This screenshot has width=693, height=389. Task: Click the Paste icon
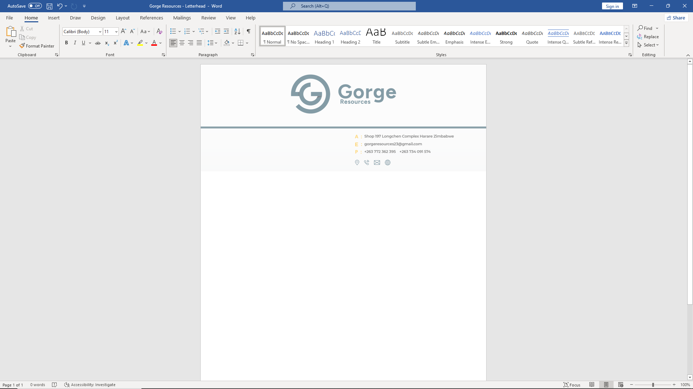(x=10, y=32)
